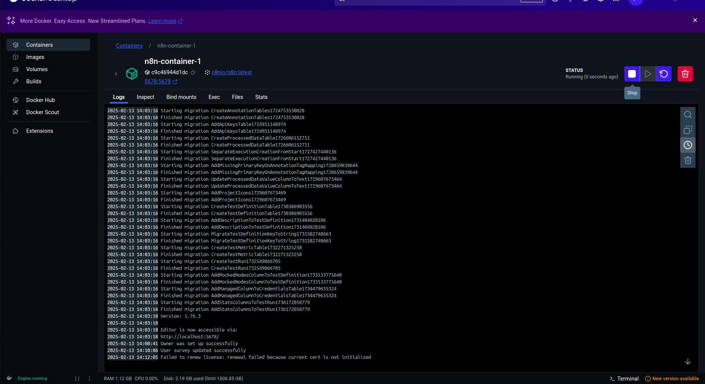Clear logs with the trash icon
The height and width of the screenshot is (384, 705).
coord(688,160)
